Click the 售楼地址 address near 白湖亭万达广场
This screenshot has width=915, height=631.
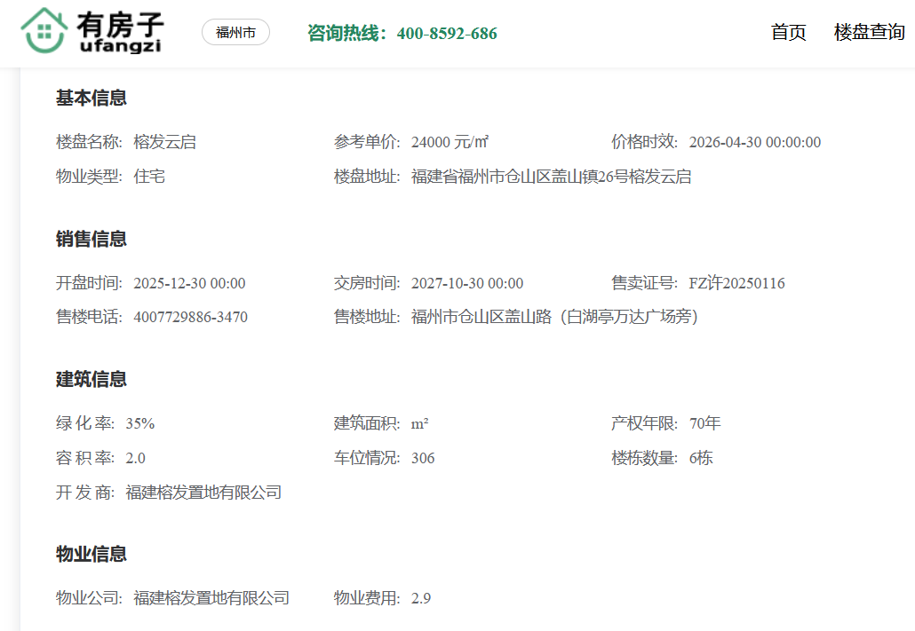click(554, 317)
